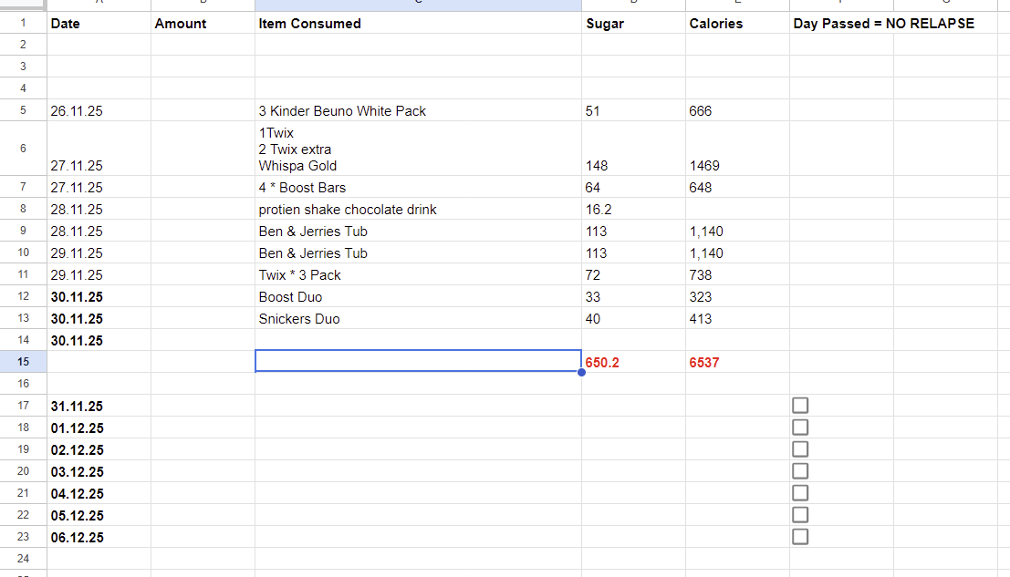Select row 6 by its row number

pos(23,149)
